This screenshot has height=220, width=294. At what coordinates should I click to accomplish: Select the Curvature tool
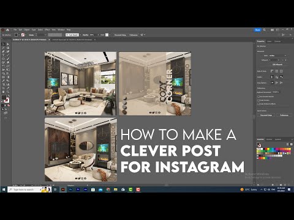8,51
